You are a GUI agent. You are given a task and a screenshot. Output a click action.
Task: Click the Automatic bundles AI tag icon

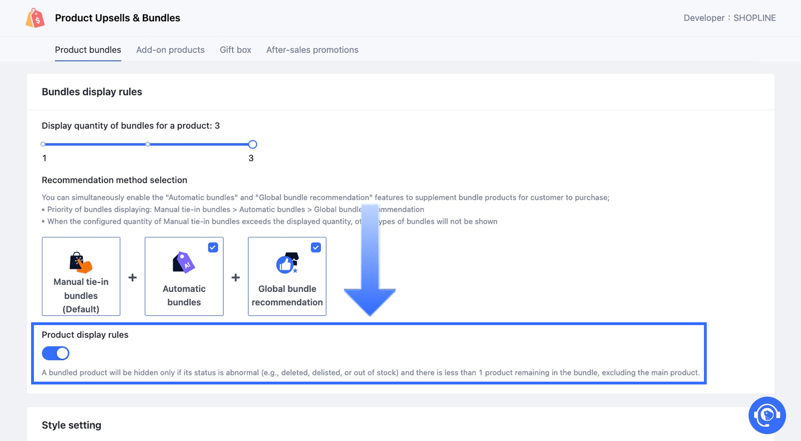coord(184,262)
